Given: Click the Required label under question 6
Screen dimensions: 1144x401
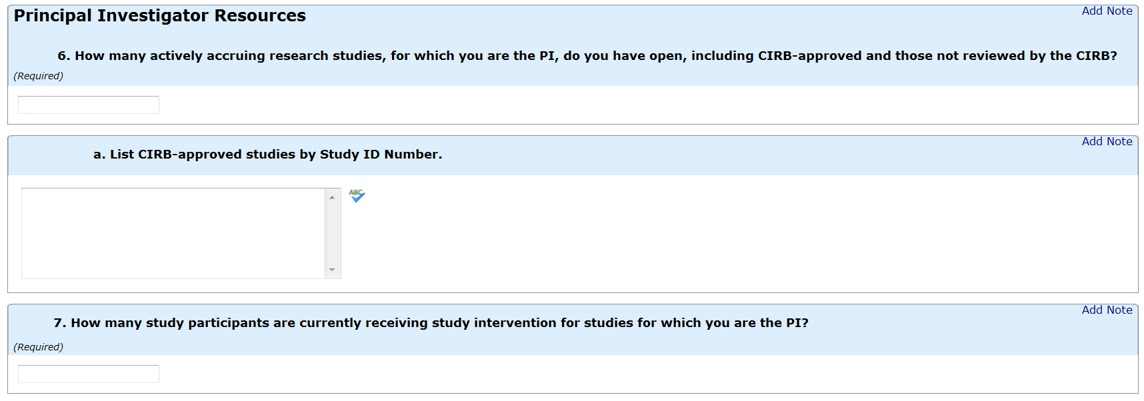Looking at the screenshot, I should pyautogui.click(x=39, y=76).
